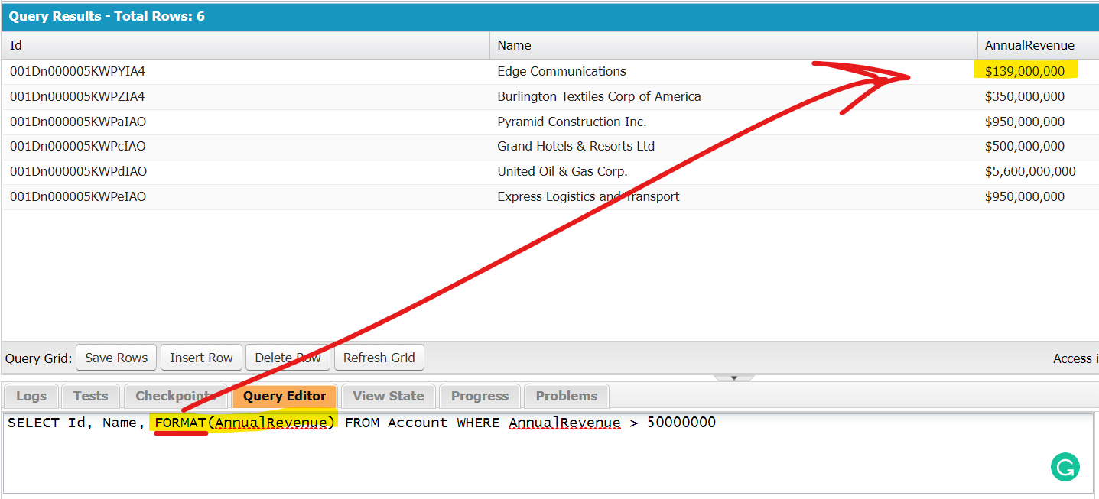Switch to View State tab
Screen dimensions: 1099x499
388,396
